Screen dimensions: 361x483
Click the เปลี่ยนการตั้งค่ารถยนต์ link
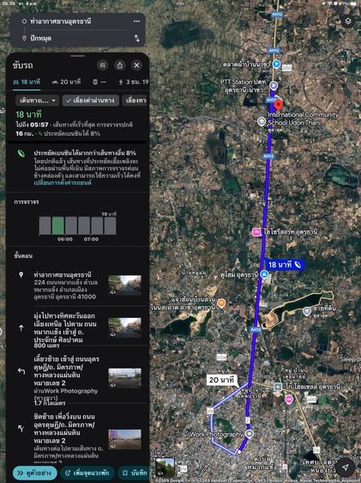point(63,183)
